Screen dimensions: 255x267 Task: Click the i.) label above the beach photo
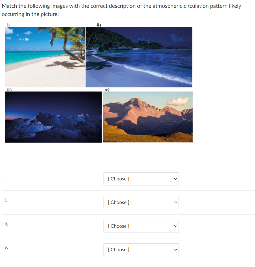point(8,25)
